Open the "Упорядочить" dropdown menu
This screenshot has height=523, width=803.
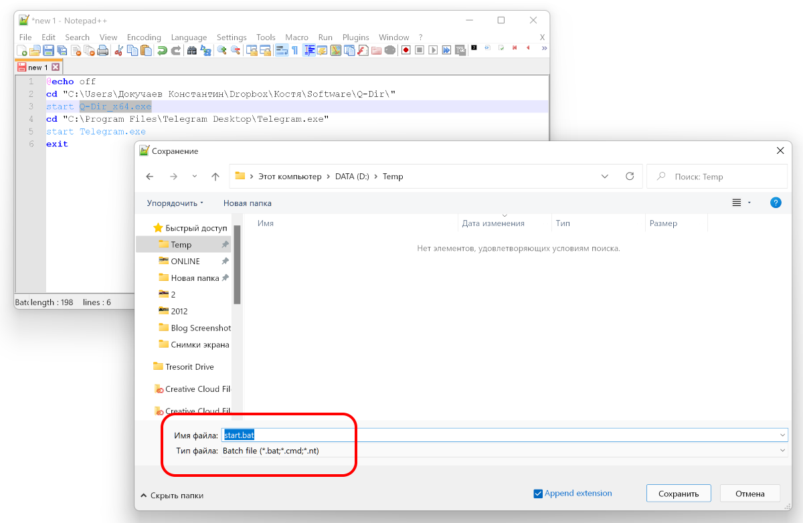175,203
